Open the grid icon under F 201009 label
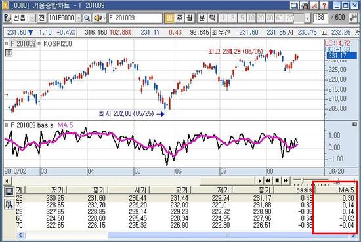 (x=9, y=53)
